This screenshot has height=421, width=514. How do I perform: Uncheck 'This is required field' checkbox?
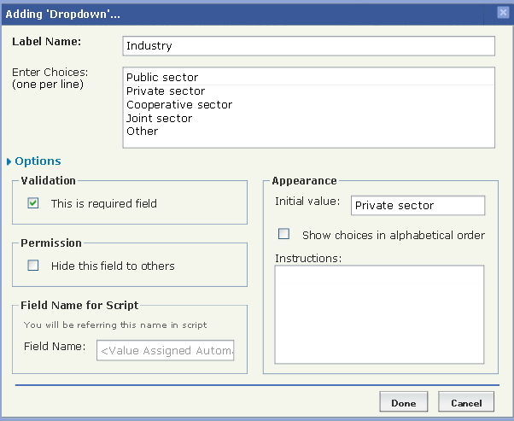click(33, 203)
